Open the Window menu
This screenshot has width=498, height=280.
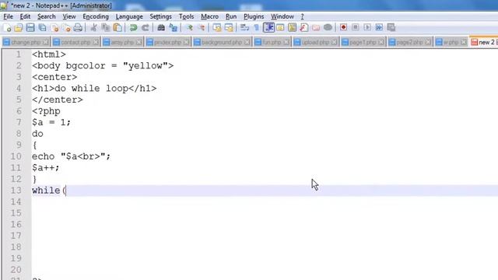pyautogui.click(x=282, y=16)
